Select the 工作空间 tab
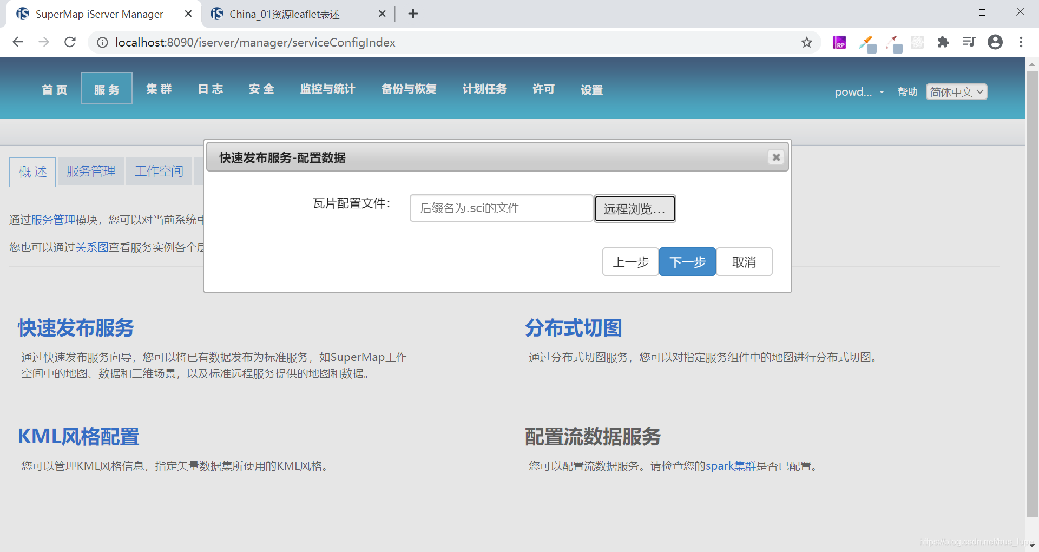 159,172
